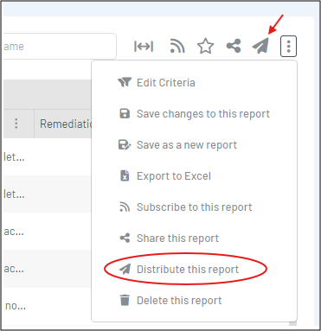Select Export to Excel option
The height and width of the screenshot is (331, 321).
(194, 176)
